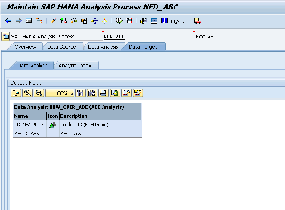The height and width of the screenshot is (210, 285).
Task: Click the last icon in Output Fields toolbar
Action: click(138, 93)
